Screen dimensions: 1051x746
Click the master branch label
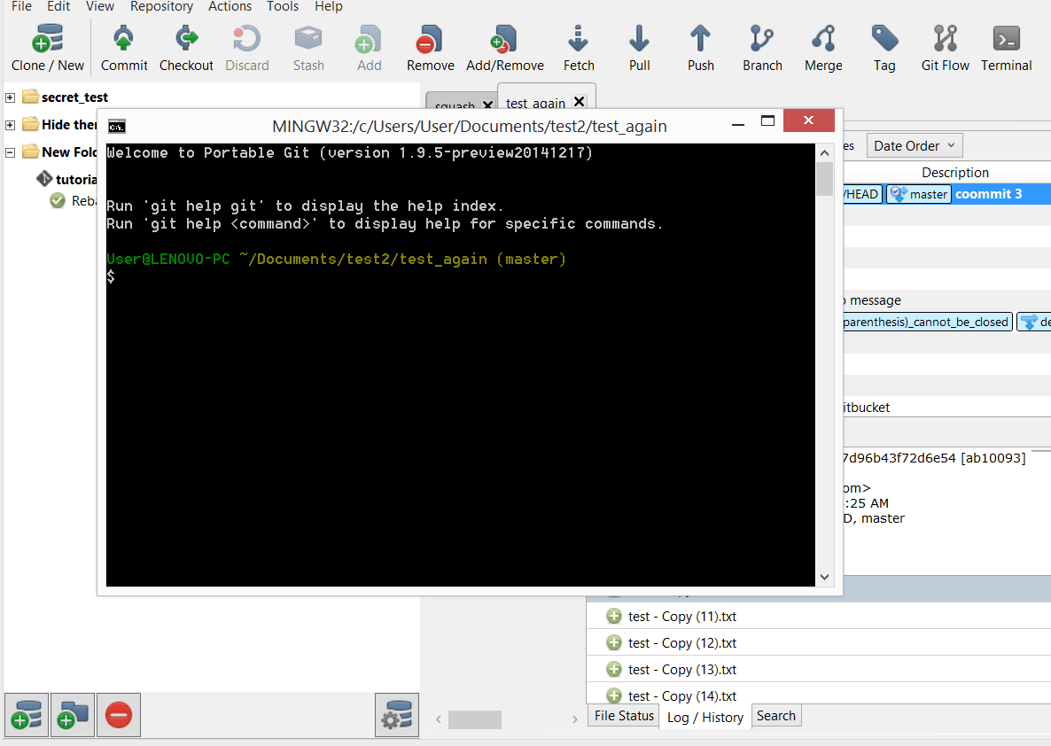919,194
